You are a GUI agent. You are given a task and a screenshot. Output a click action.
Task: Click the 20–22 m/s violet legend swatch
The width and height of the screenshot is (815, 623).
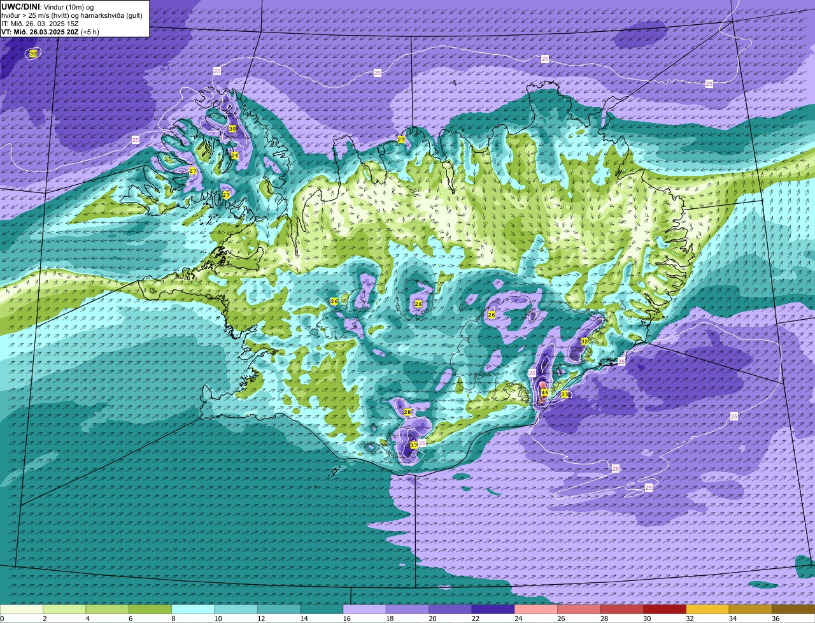[450, 609]
